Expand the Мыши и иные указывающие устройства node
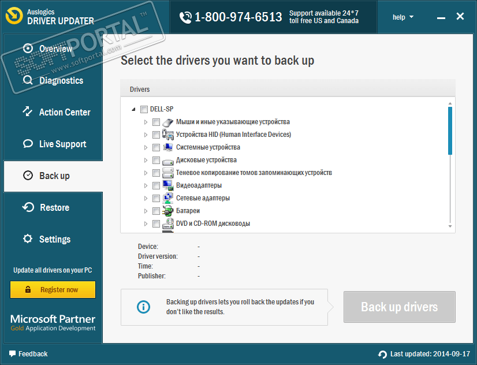 coord(146,122)
